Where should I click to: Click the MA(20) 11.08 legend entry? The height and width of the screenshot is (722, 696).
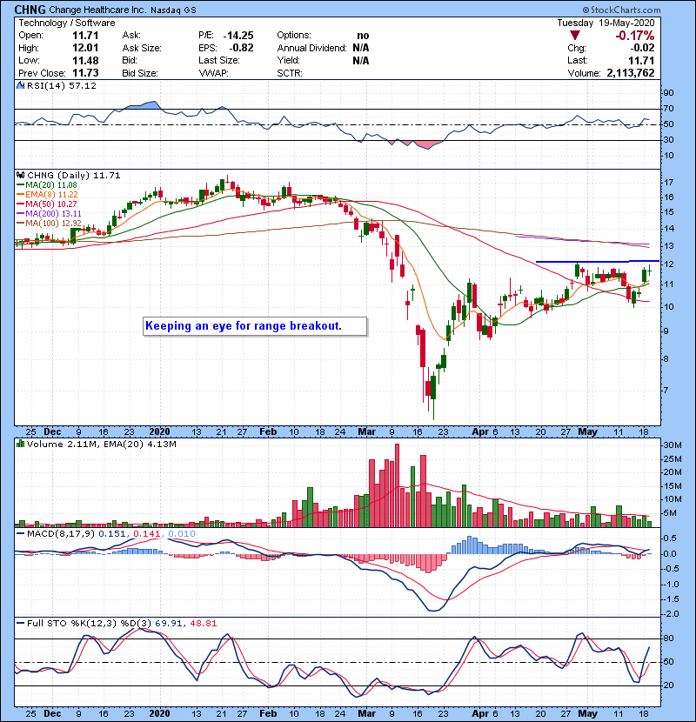tap(47, 185)
